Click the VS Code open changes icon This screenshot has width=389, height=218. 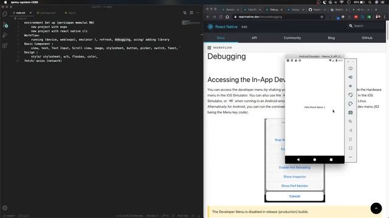pyautogui.click(x=185, y=13)
